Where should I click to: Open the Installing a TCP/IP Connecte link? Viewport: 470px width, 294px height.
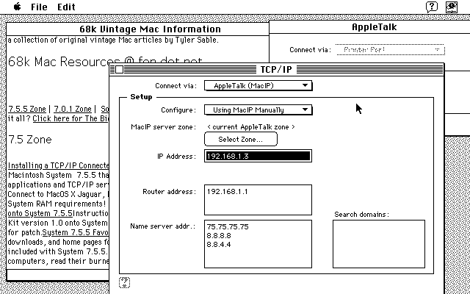[59, 165]
